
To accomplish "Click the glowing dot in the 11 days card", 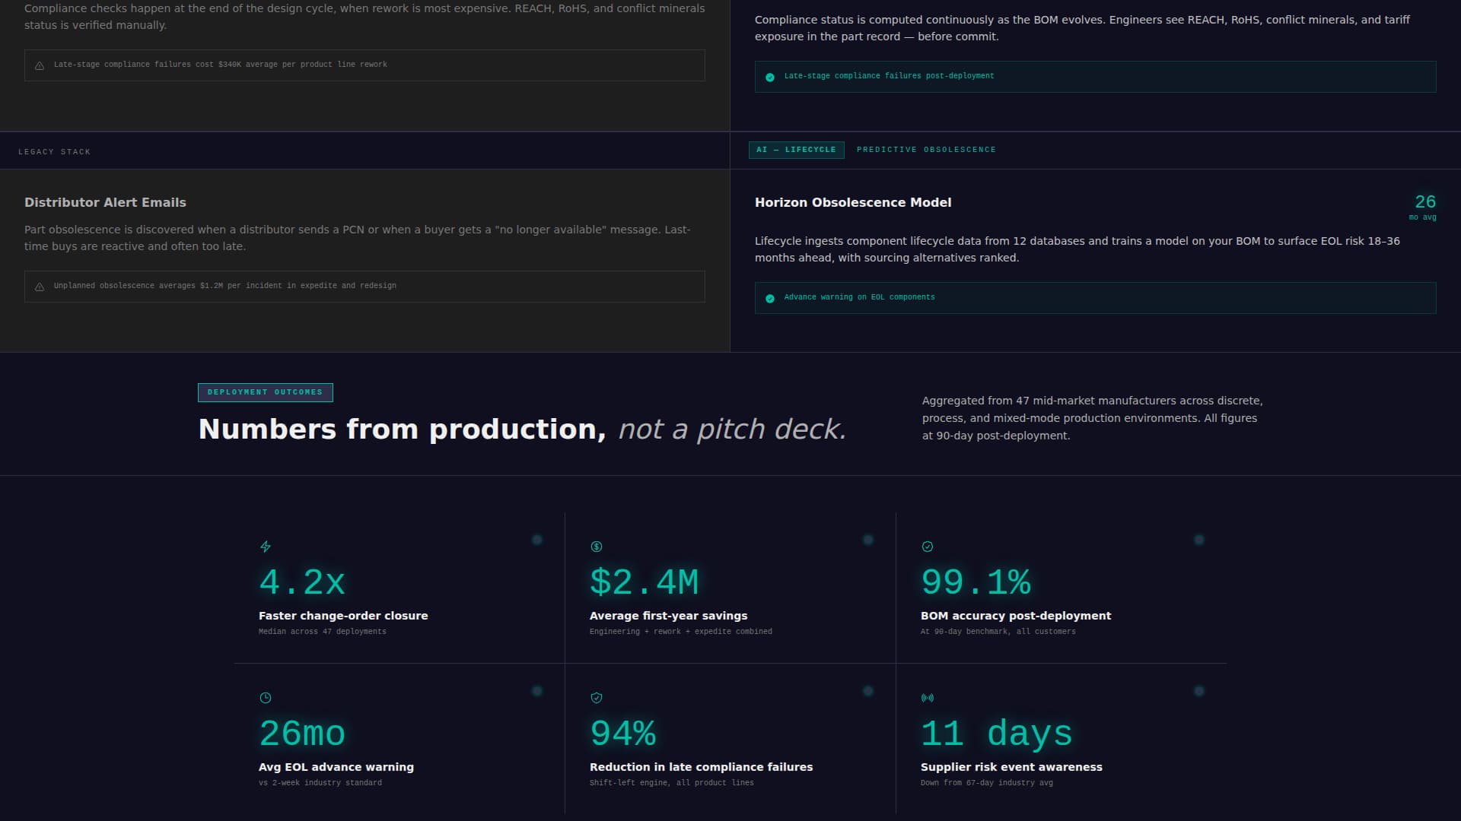I will [x=1199, y=691].
